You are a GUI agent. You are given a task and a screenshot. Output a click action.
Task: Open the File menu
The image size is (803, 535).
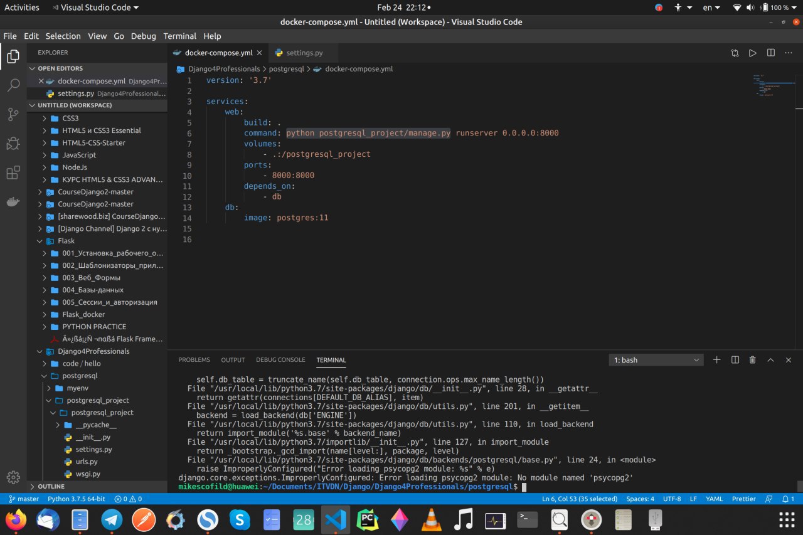pyautogui.click(x=10, y=36)
